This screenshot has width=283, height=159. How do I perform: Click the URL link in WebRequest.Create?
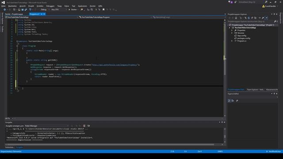pos(115,65)
